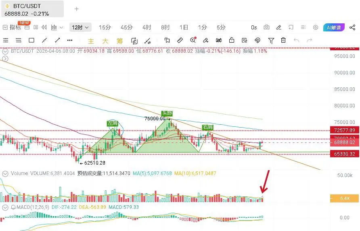Select the brush paint tool
Viewport: 360px width, 231px height.
pos(205,41)
